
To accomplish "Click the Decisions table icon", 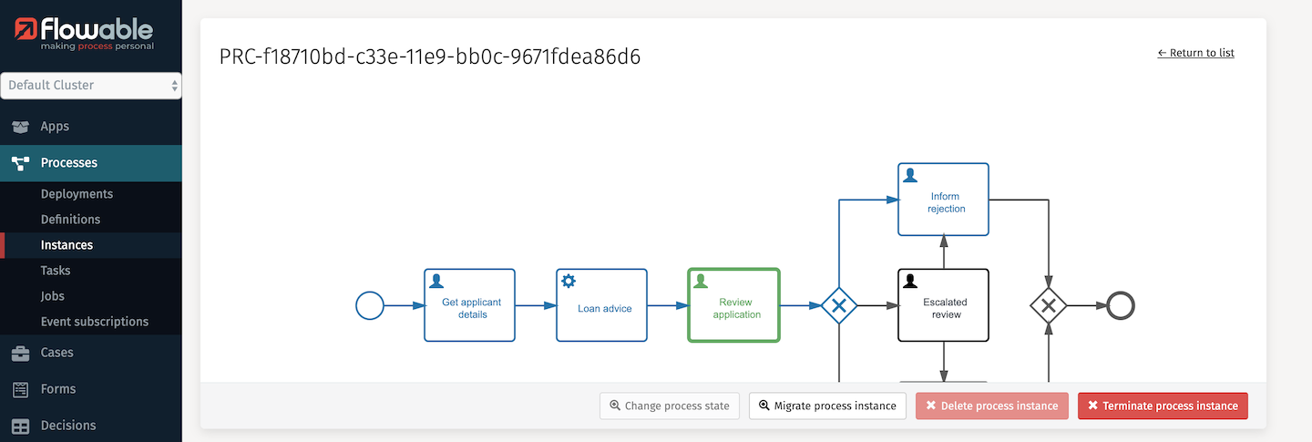I will (20, 426).
